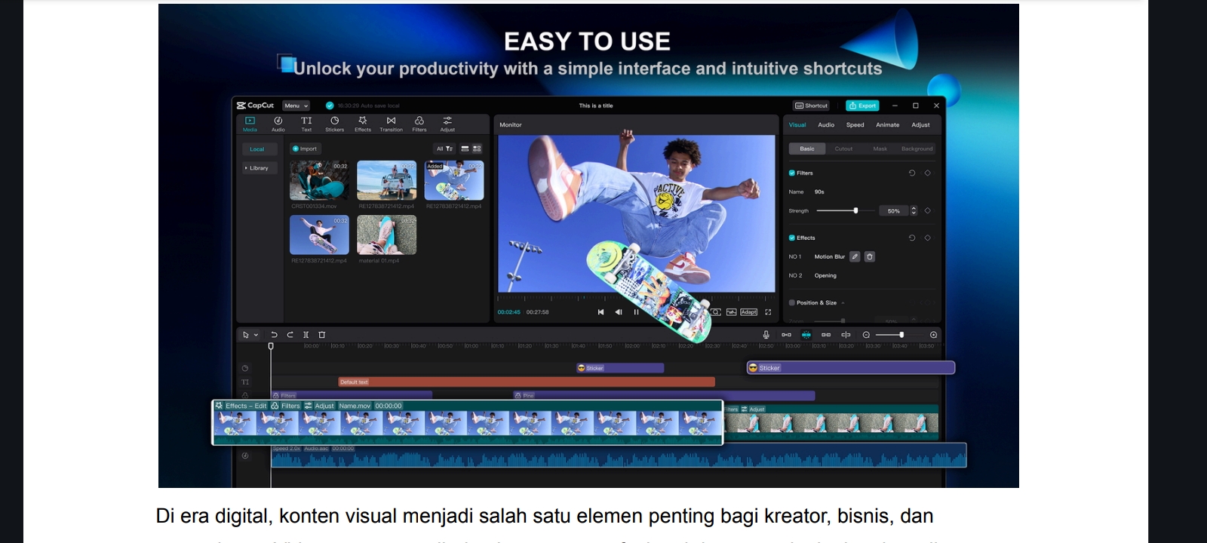Toggle the highlighted teal snapping icon in timeline toolbar

point(806,335)
